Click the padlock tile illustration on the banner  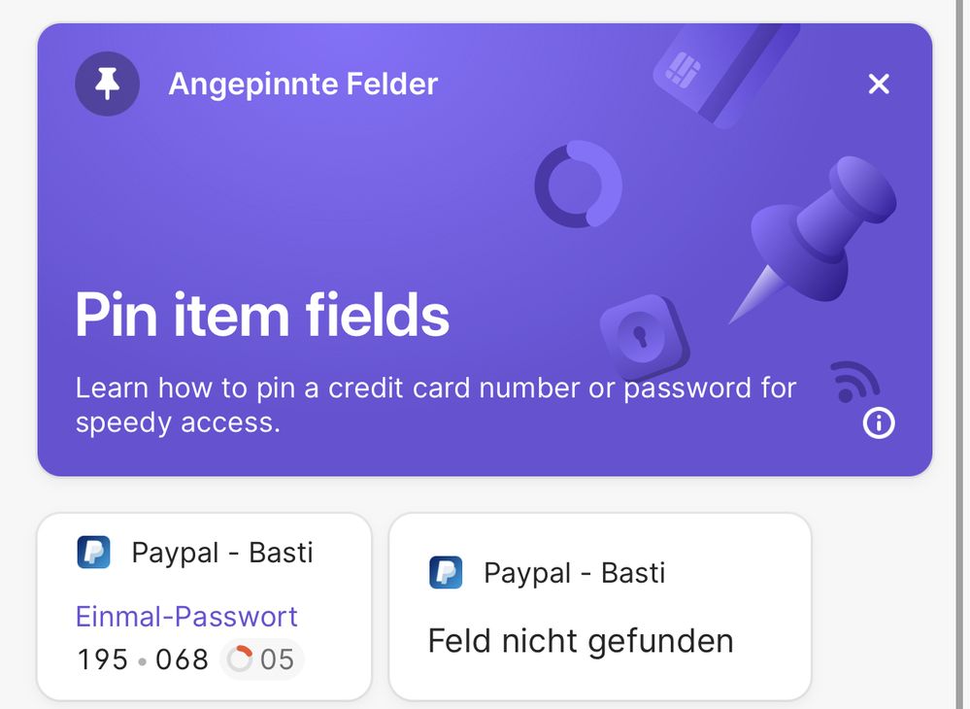[644, 338]
